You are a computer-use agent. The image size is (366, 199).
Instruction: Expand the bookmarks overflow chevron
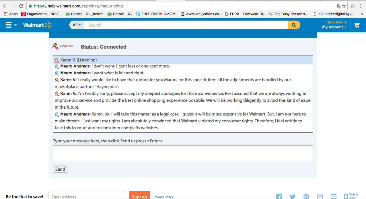coord(362,14)
